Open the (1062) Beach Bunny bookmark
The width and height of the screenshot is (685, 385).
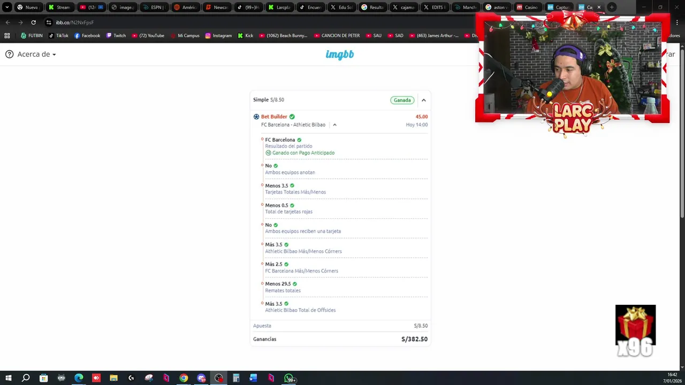click(x=283, y=36)
